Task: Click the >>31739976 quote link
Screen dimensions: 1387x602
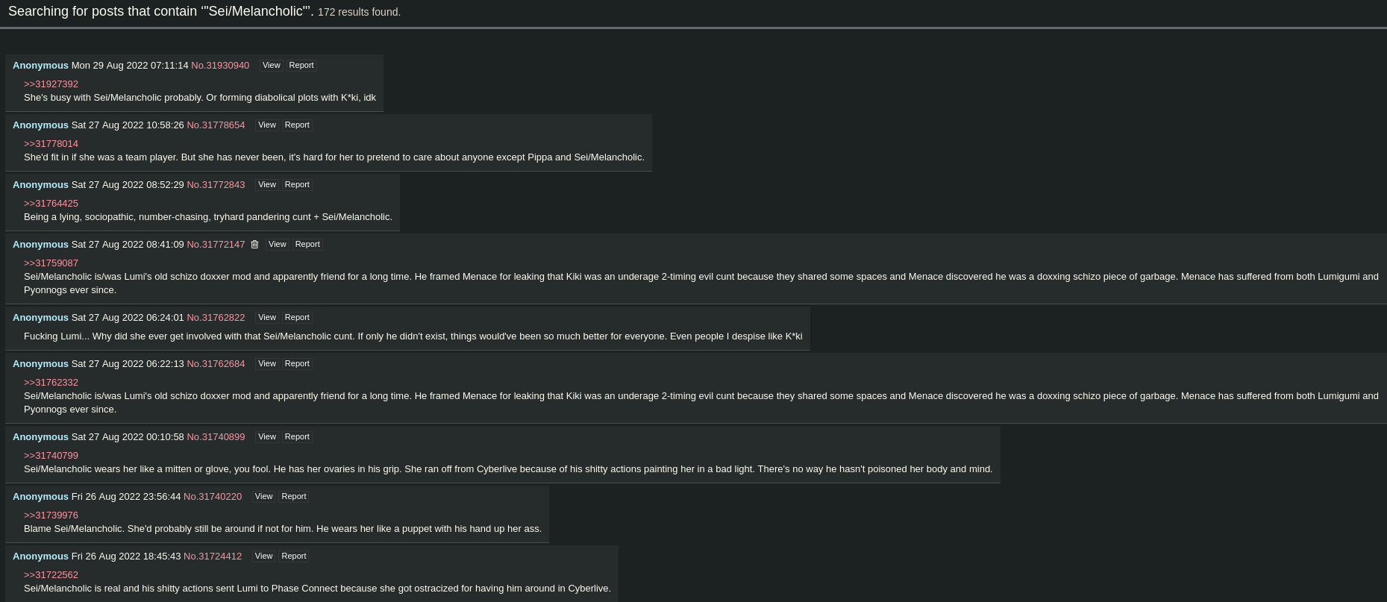Action: tap(51, 515)
